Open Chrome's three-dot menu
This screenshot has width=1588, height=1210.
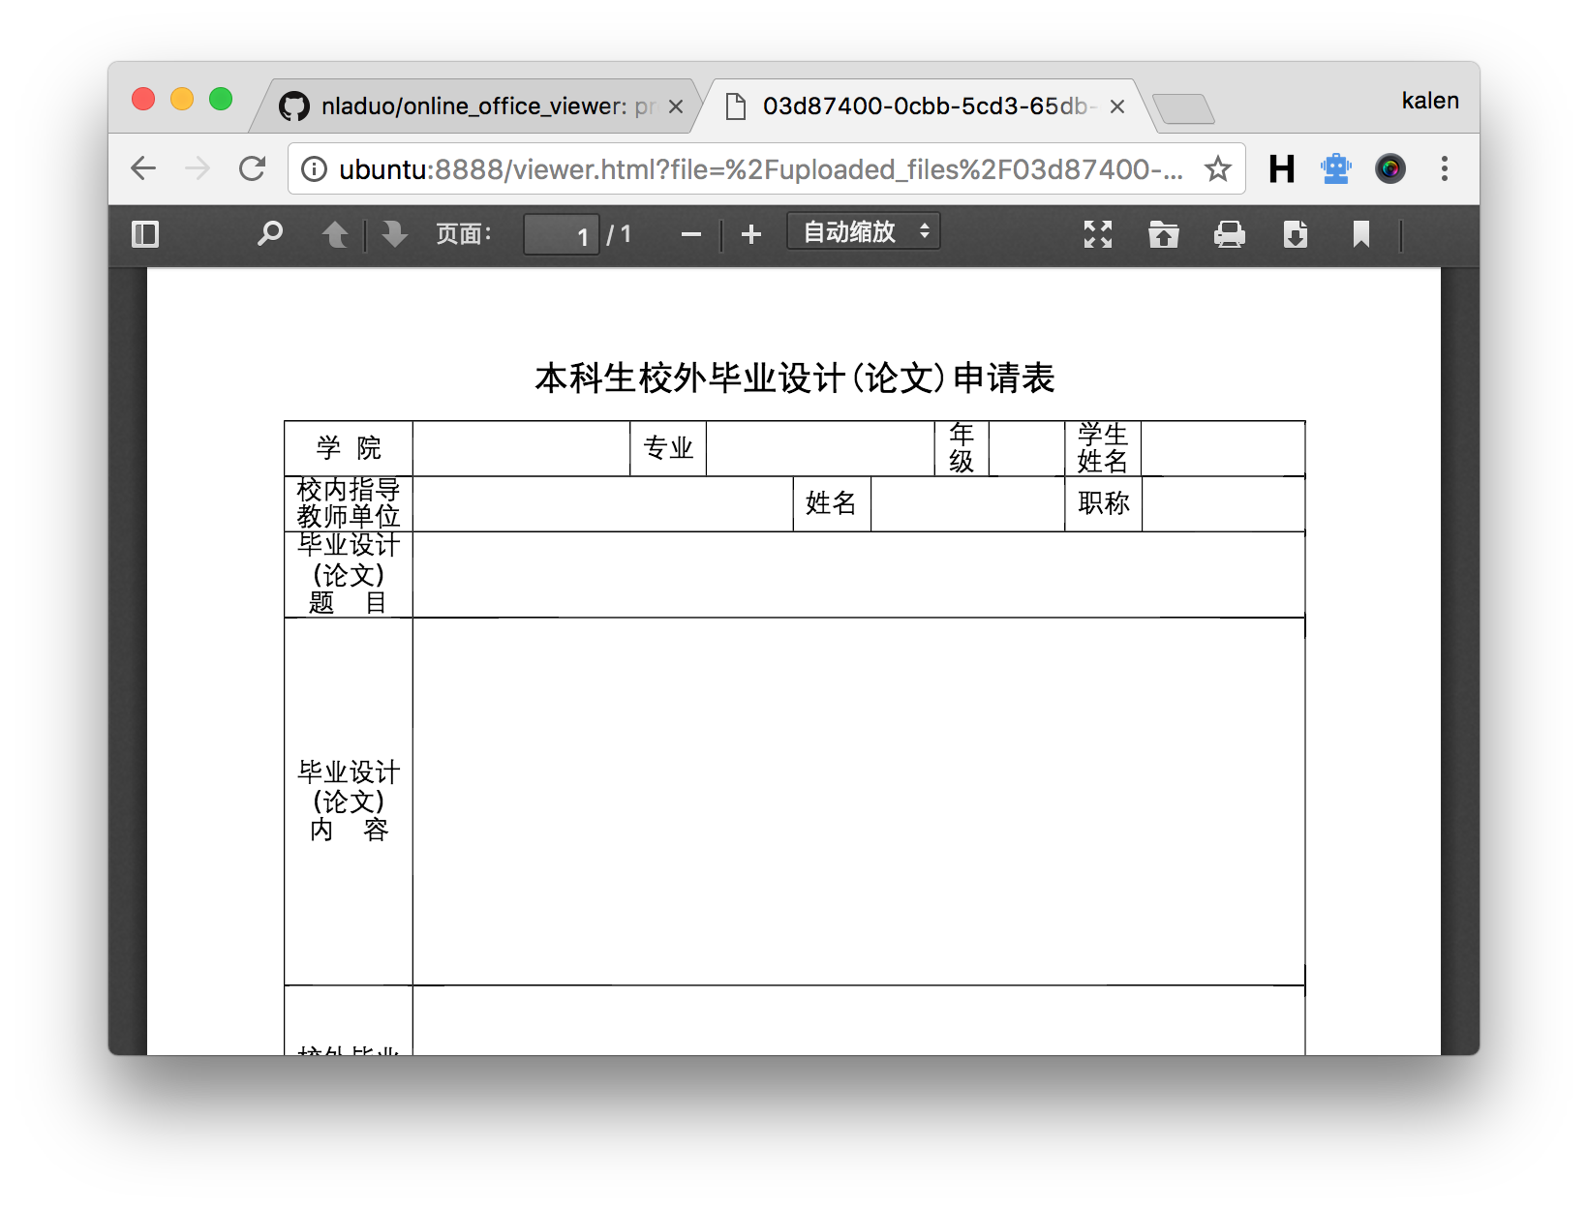(x=1444, y=168)
